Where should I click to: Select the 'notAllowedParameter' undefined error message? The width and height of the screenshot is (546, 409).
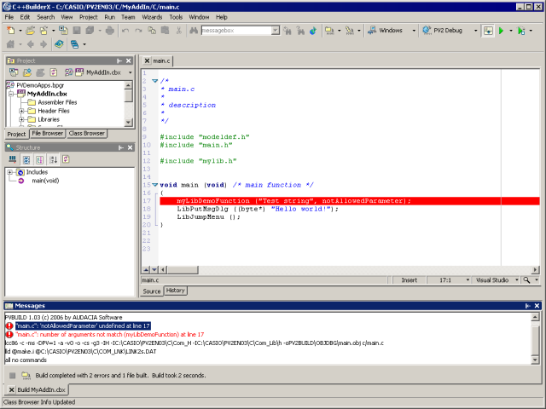click(x=83, y=325)
